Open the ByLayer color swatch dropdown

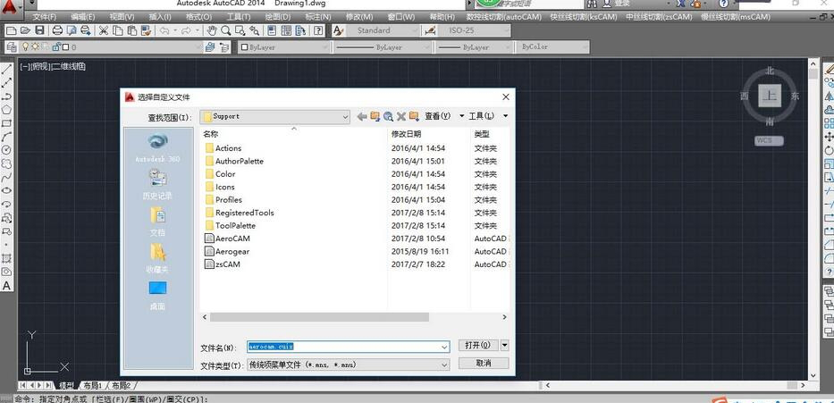(x=283, y=47)
